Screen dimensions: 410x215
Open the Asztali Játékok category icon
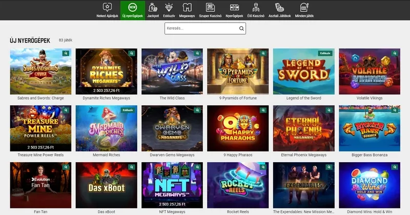pyautogui.click(x=280, y=7)
